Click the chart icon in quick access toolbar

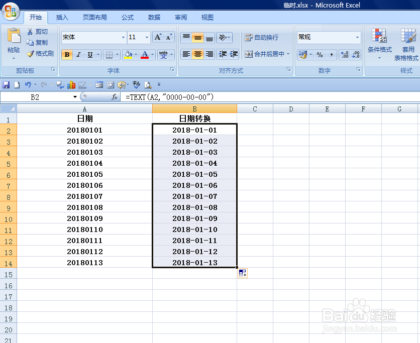pos(71,85)
